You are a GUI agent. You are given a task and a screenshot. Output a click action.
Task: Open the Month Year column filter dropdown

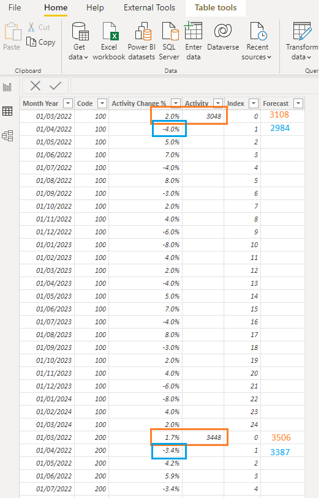click(68, 103)
